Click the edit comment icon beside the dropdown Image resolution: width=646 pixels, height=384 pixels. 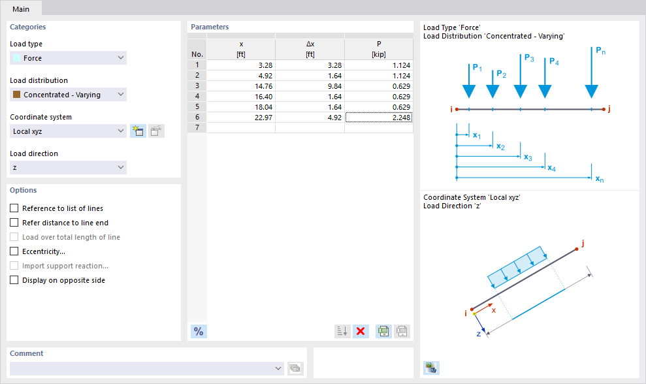pyautogui.click(x=295, y=368)
